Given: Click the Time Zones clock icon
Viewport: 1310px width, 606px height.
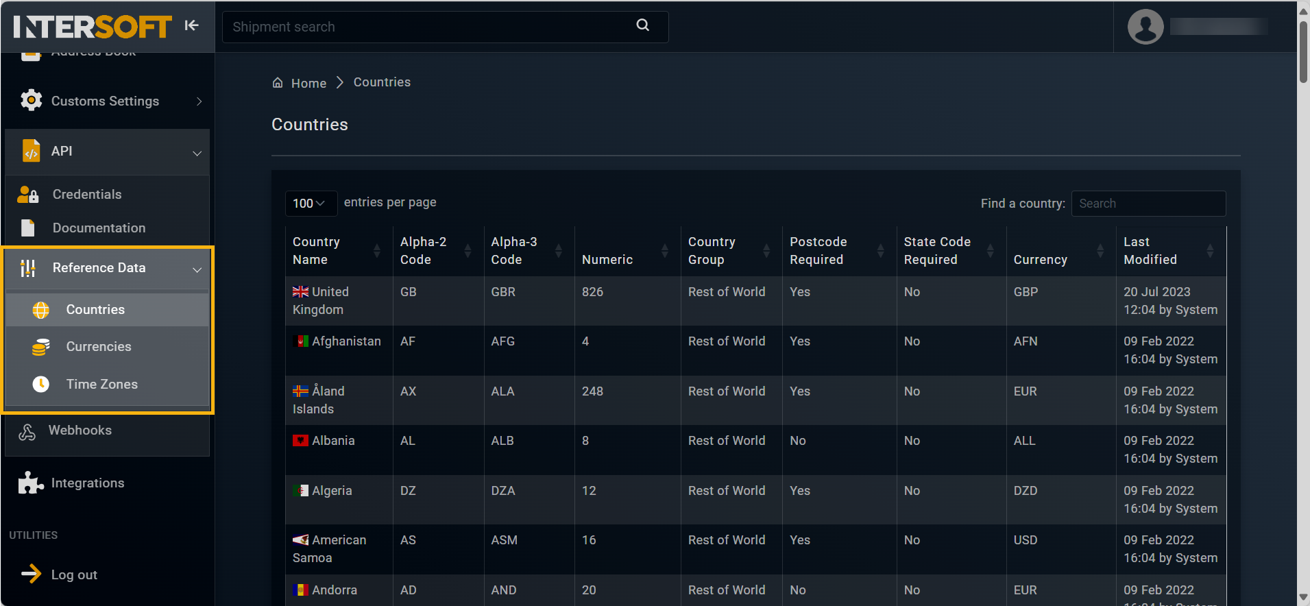Looking at the screenshot, I should tap(41, 384).
